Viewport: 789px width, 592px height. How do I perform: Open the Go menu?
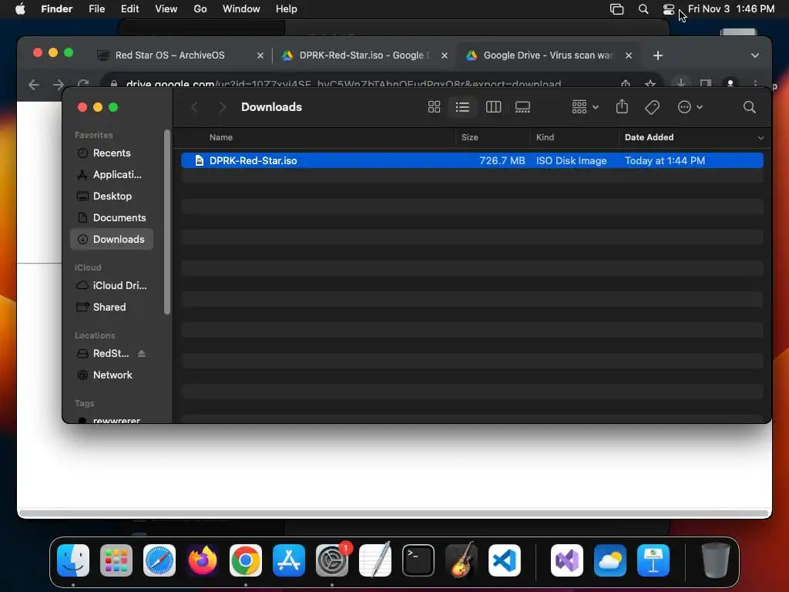pos(200,9)
